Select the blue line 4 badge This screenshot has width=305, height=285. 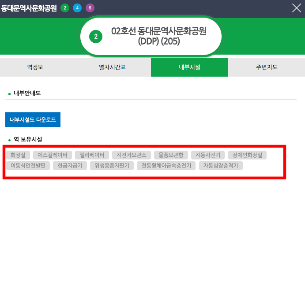pos(77,8)
